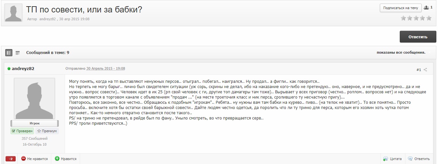The width and height of the screenshot is (438, 164).
Task: Click 'Ответить' with speech bubble in post footer
Action: click(419, 159)
